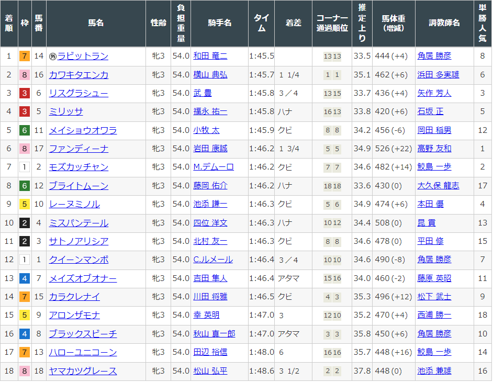493x382 pixels.
Task: Open jockey 横山 典弘 profile
Action: pyautogui.click(x=210, y=74)
